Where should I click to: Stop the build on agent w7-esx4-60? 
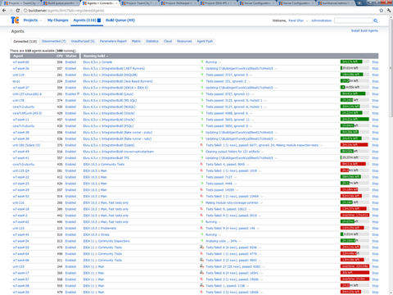click(375, 62)
